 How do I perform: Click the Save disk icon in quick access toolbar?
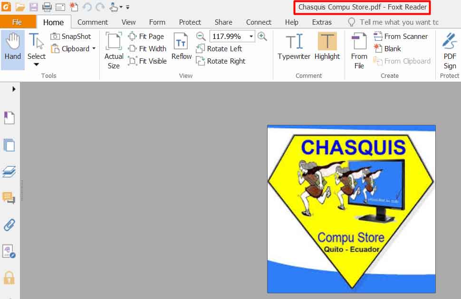[x=34, y=7]
